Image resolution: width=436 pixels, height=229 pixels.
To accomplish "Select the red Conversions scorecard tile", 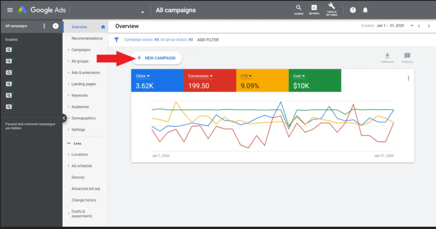I will click(210, 80).
